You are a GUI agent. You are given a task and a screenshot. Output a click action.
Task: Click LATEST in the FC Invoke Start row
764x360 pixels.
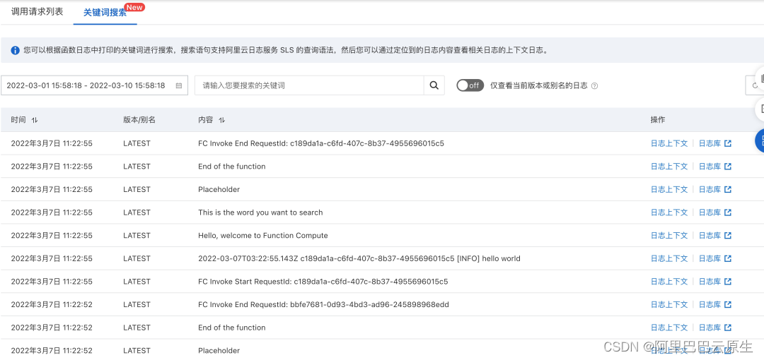click(x=137, y=282)
